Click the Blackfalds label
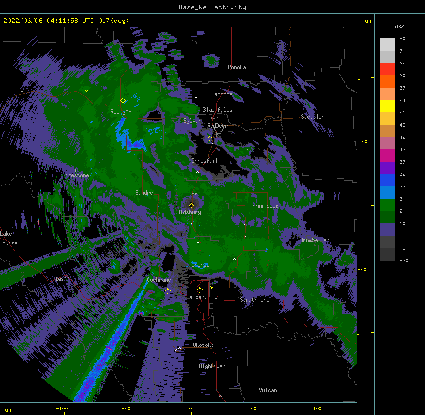Viewport: 425px width, 415px height. tap(217, 110)
